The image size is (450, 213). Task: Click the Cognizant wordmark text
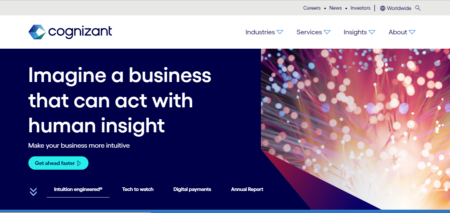tap(80, 32)
